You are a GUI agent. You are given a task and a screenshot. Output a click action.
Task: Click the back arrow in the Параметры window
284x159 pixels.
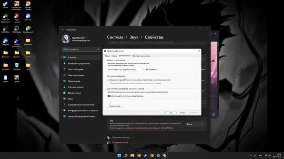[x=63, y=30]
